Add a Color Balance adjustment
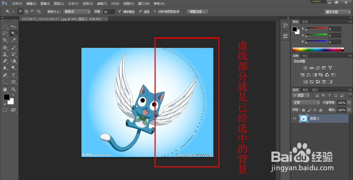 pos(309,75)
